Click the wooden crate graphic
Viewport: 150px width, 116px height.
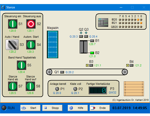point(134,89)
